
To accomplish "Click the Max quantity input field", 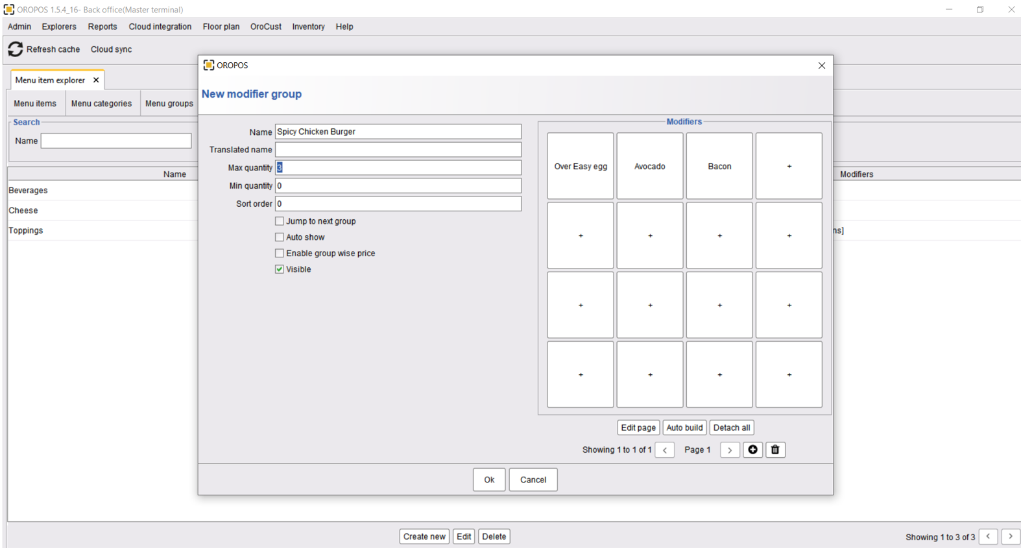I will click(x=398, y=167).
